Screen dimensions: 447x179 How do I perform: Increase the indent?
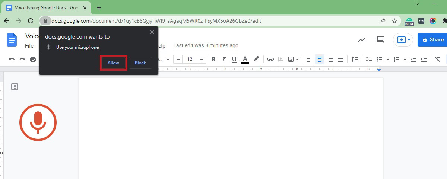424,59
